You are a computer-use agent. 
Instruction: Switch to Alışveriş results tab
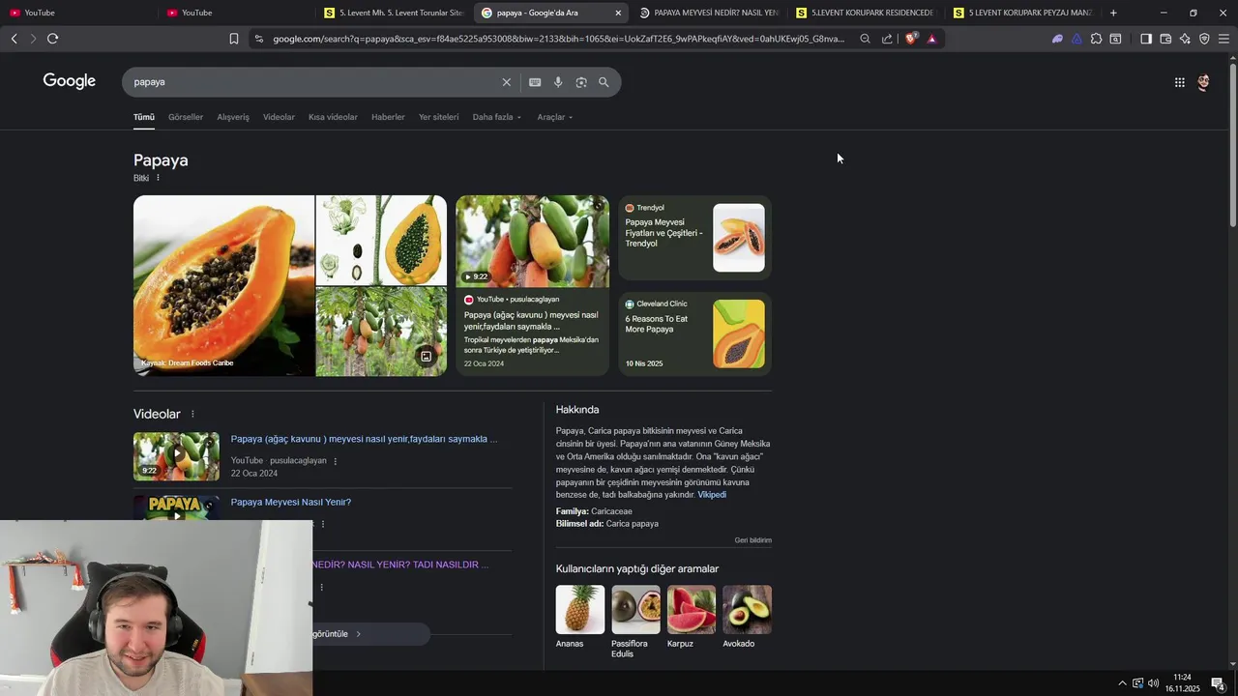click(x=233, y=117)
